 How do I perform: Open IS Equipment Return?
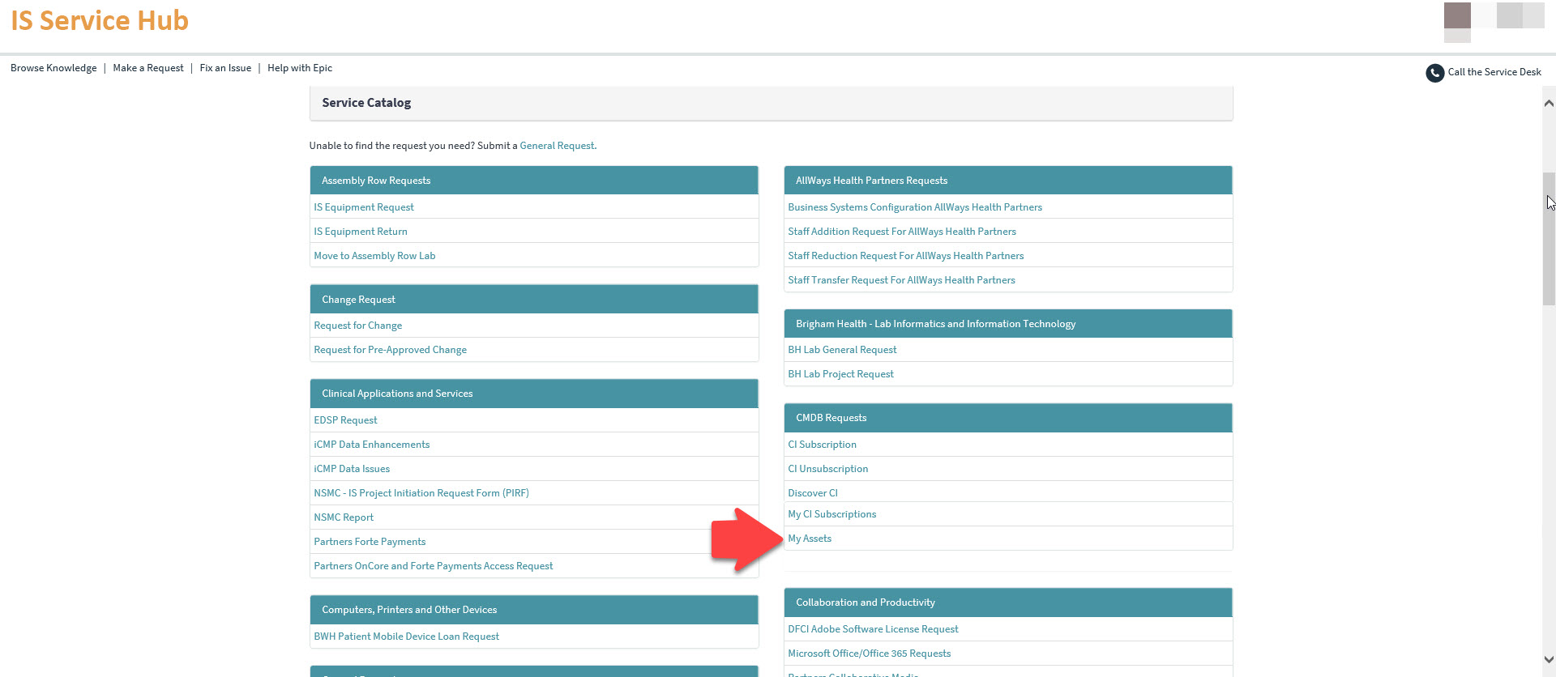click(x=361, y=232)
